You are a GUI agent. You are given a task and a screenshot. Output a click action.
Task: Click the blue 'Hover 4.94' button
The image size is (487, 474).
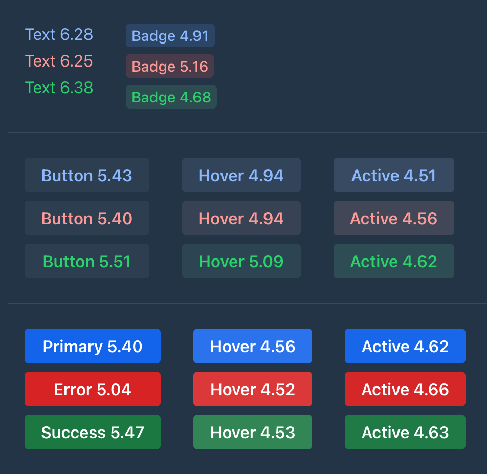click(241, 175)
